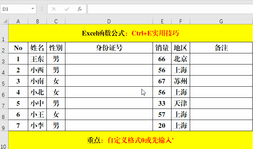Select the name cell '小李'
This screenshot has height=149, width=253.
click(x=38, y=126)
